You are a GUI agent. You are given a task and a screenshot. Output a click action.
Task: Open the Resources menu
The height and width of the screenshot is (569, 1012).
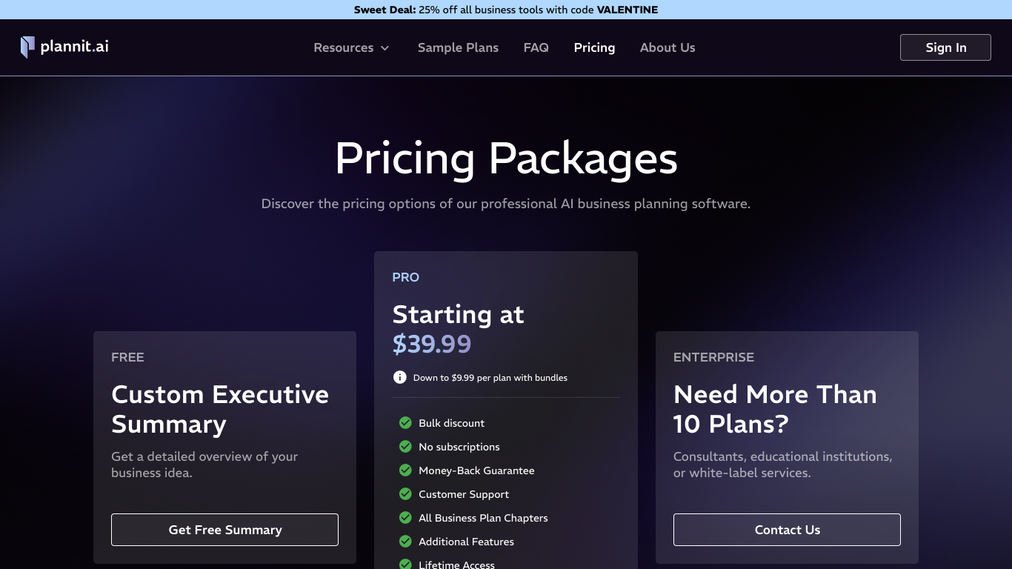[352, 47]
